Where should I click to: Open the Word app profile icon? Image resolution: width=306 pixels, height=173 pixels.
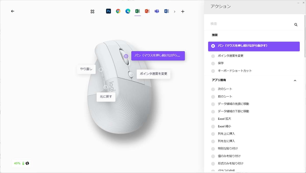tap(166, 11)
